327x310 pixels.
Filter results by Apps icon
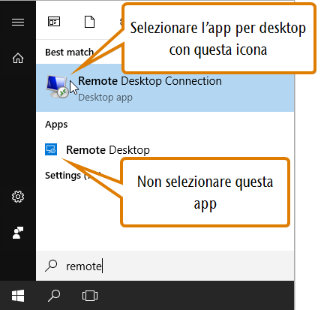point(54,22)
